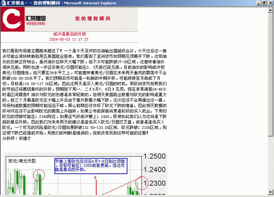Image resolution: width=274 pixels, height=197 pixels.
Task: Click the vertical scrollbar thumb
Action: [270, 75]
